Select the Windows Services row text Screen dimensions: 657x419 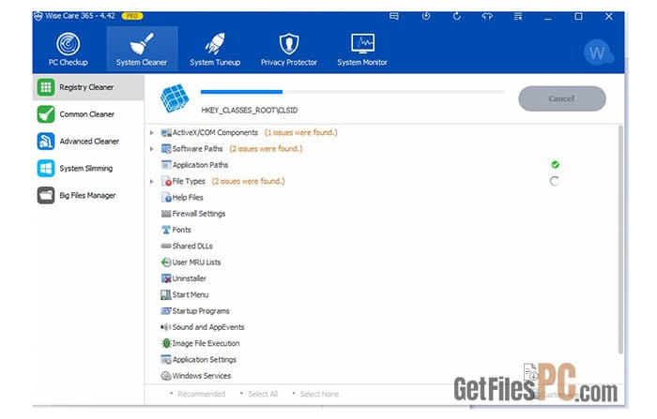(x=202, y=376)
